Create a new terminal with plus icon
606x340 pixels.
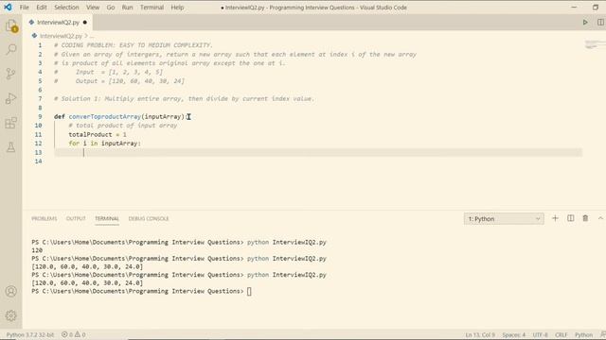[555, 218]
